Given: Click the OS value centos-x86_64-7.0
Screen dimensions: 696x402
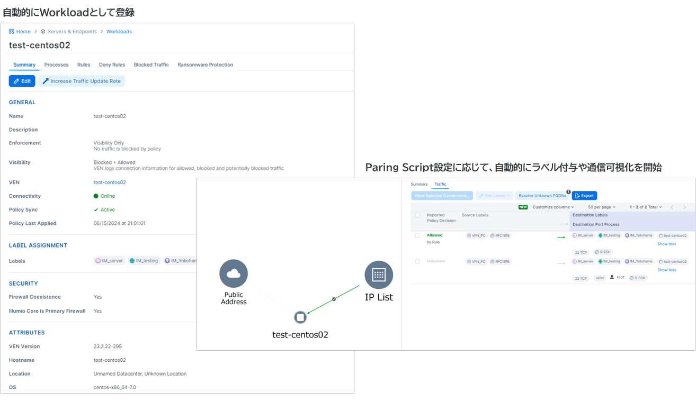Looking at the screenshot, I should [x=114, y=387].
